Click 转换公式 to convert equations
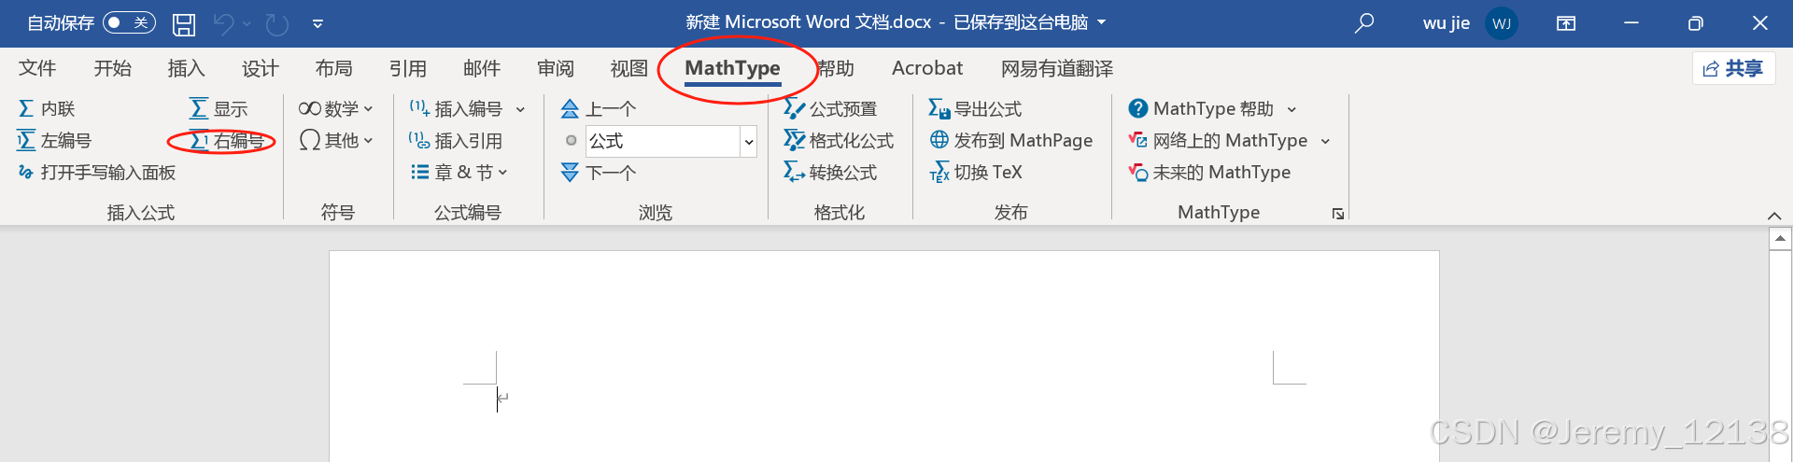Screen dimensions: 1793x462 coord(830,173)
